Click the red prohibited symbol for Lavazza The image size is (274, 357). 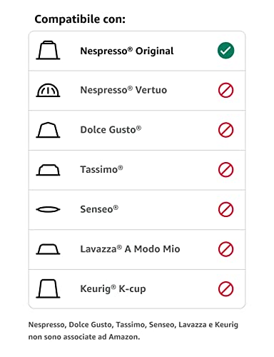tap(225, 249)
